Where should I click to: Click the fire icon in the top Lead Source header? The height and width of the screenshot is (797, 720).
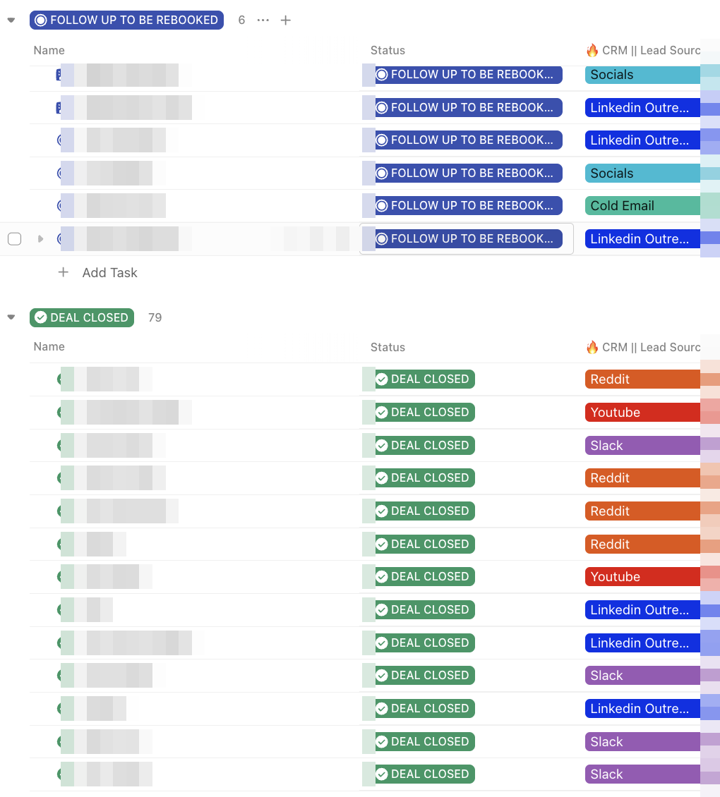click(x=592, y=50)
